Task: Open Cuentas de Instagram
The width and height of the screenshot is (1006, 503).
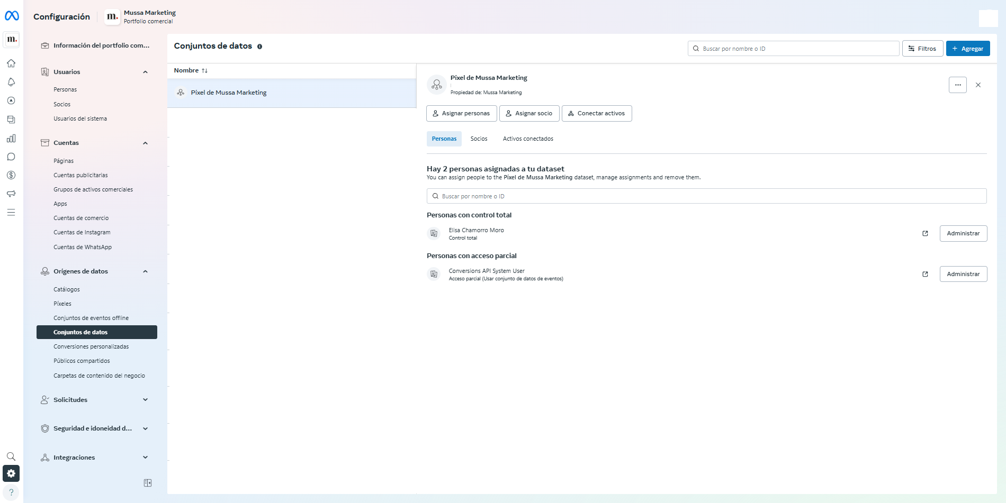Action: (x=82, y=232)
